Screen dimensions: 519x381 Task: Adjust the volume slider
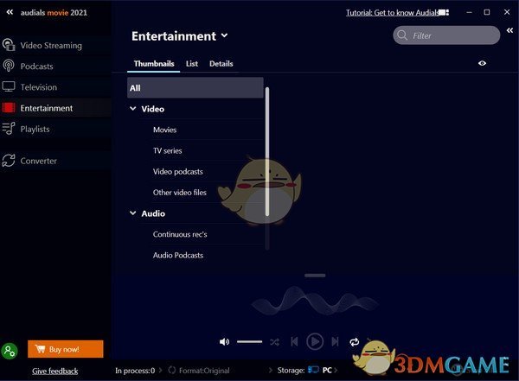coord(249,341)
